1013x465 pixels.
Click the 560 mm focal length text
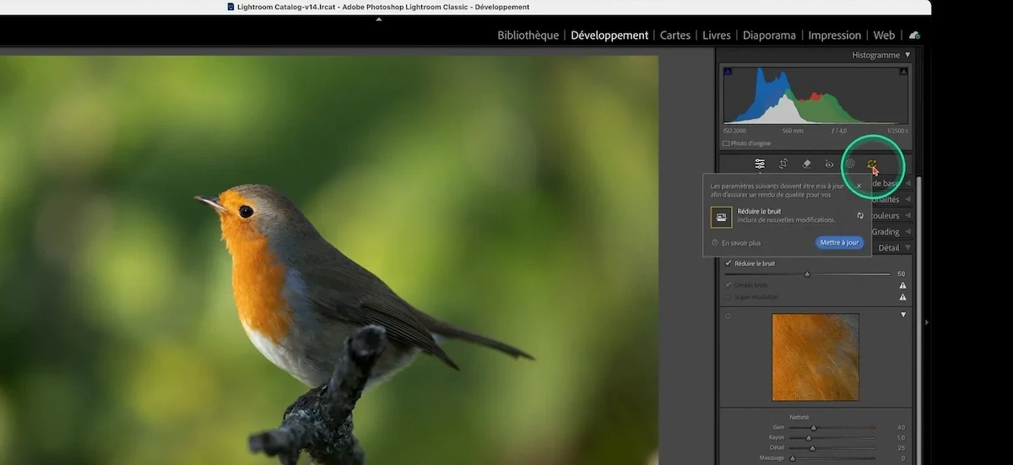pyautogui.click(x=793, y=131)
